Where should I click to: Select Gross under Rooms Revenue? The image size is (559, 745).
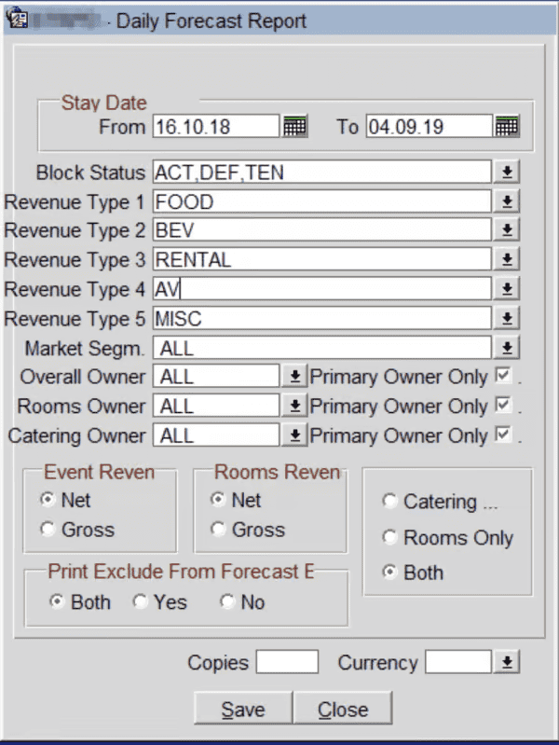[x=218, y=530]
